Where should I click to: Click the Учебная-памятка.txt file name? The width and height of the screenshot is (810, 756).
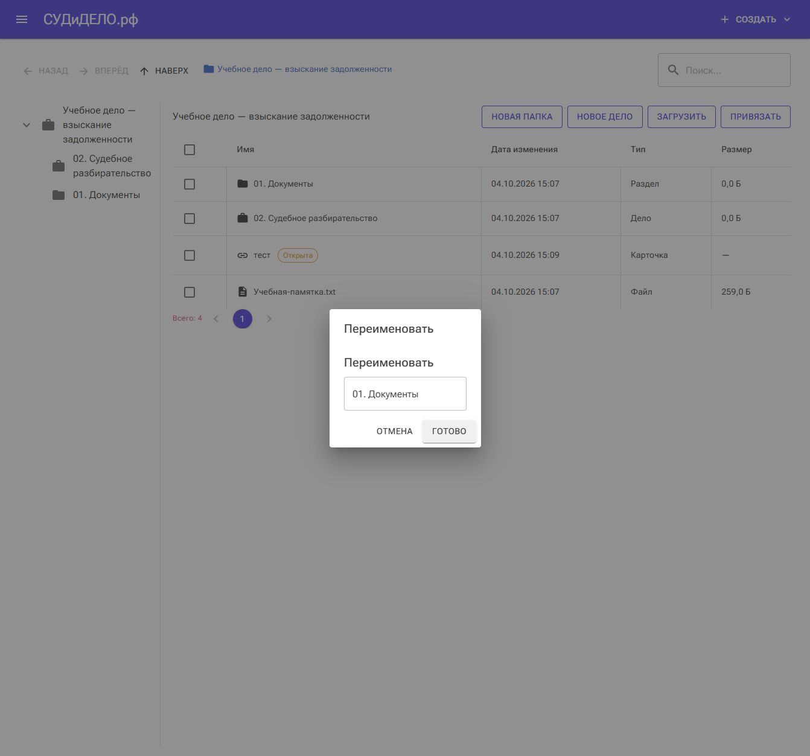click(295, 292)
